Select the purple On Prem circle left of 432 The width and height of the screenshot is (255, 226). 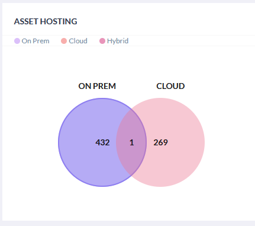click(77, 142)
